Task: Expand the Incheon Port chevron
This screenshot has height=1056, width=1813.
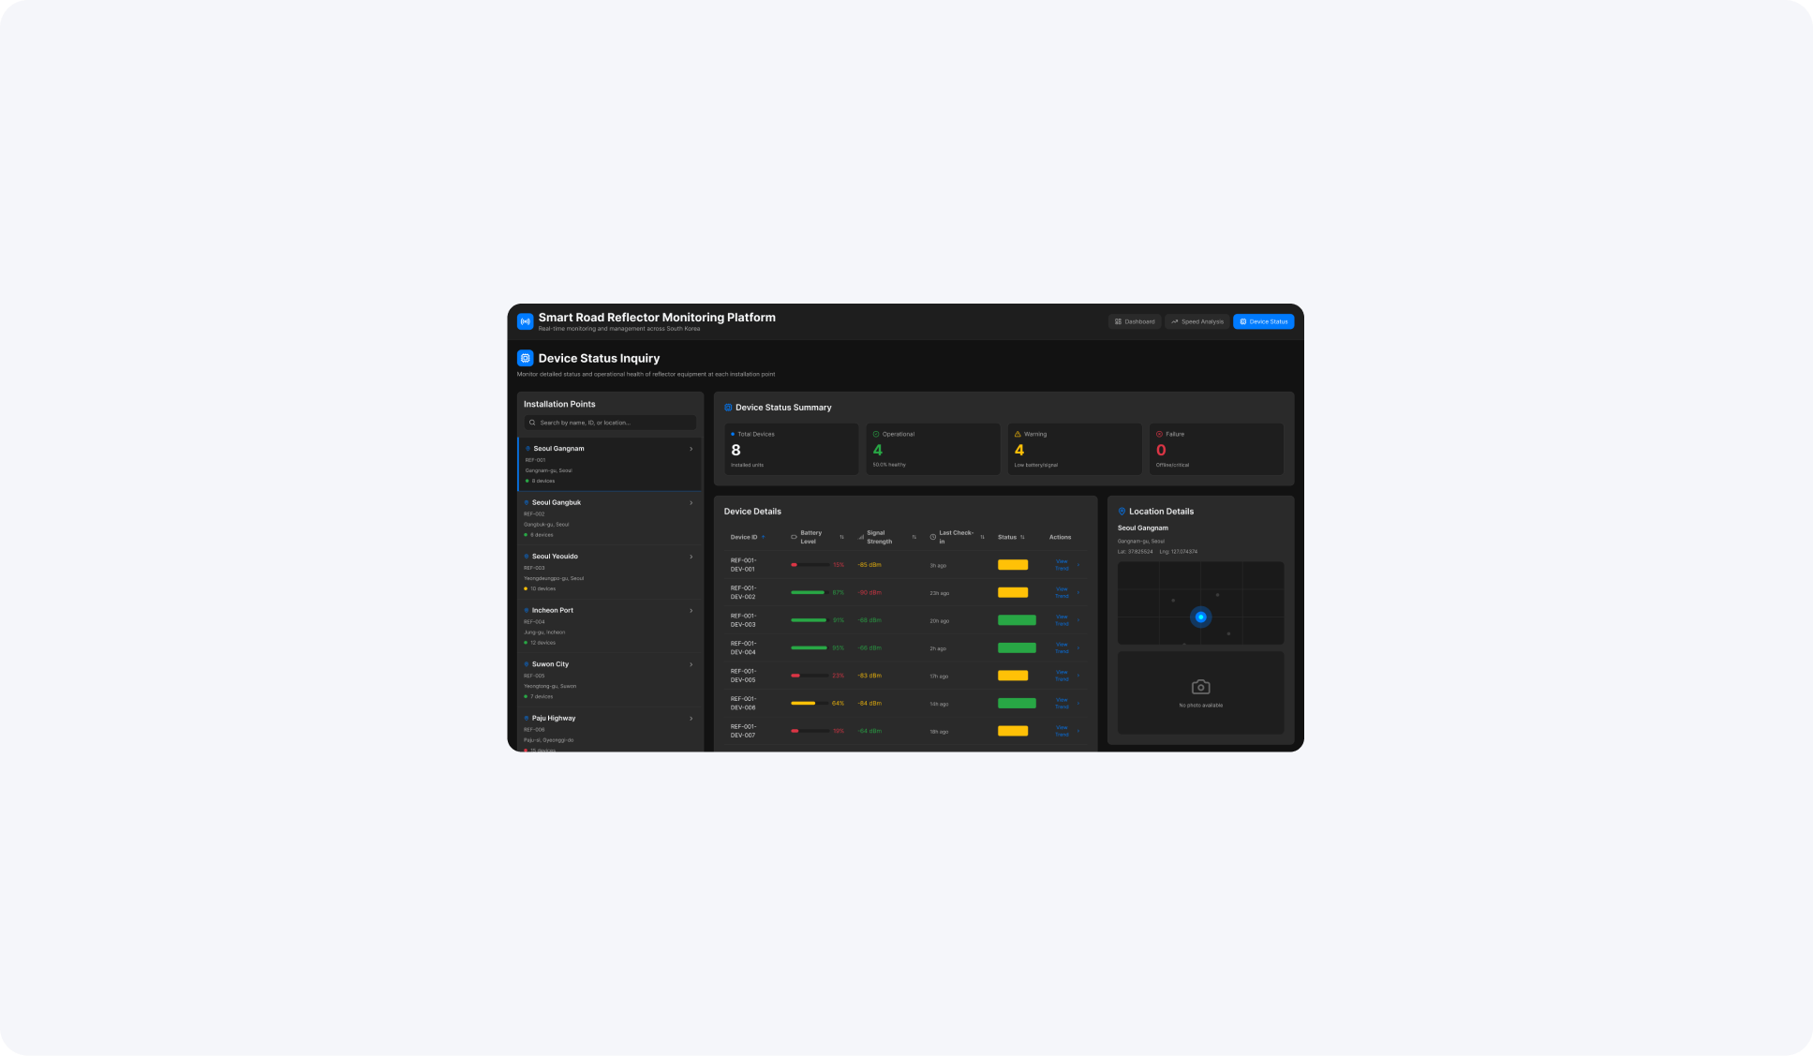Action: pos(691,611)
